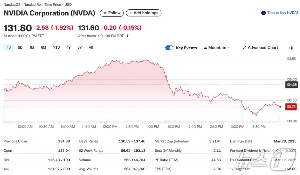Click the star icon in Follow button

pos(105,13)
